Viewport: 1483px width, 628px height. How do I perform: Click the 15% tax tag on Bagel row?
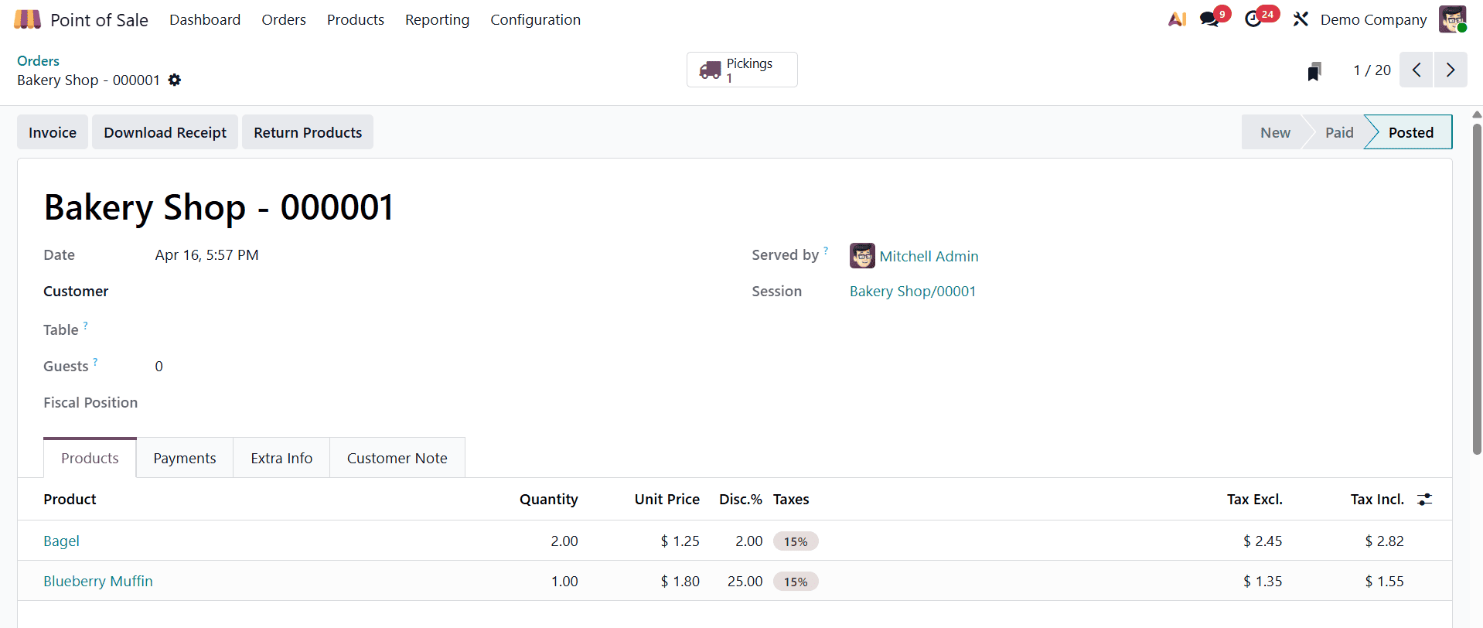point(796,541)
